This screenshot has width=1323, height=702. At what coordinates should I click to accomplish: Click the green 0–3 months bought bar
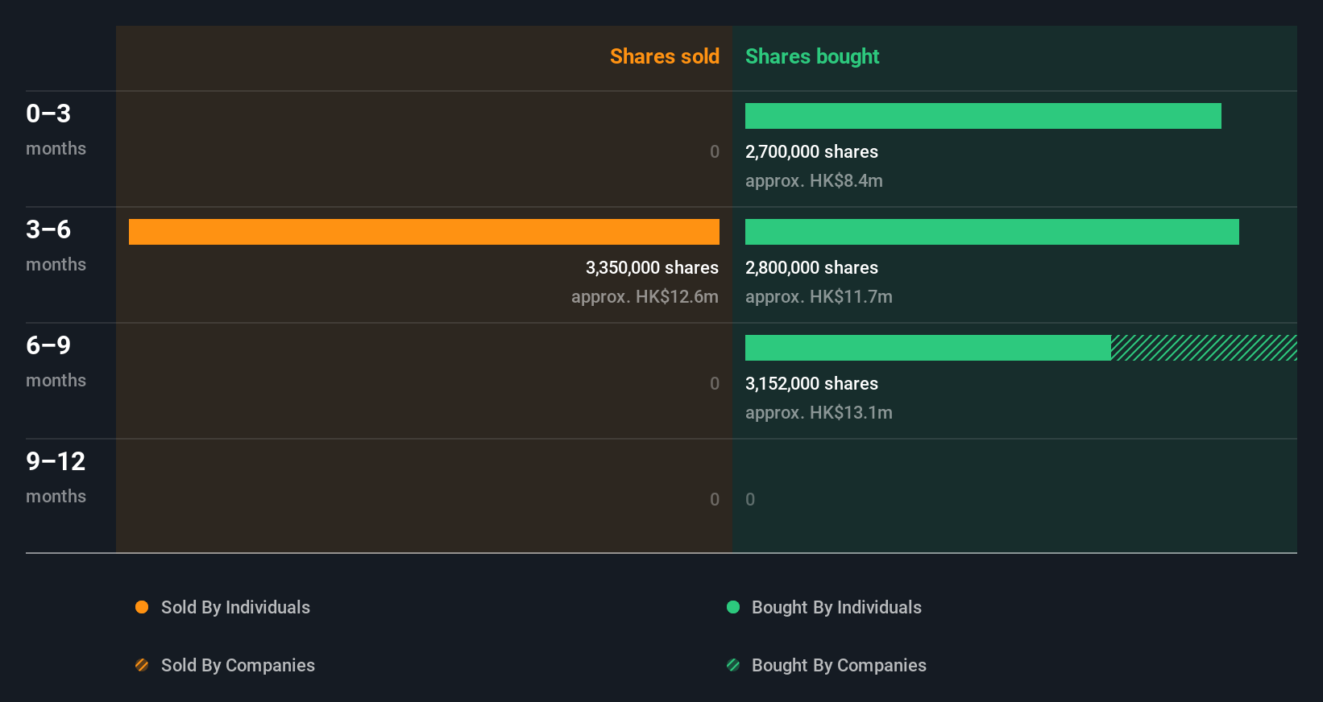point(983,116)
